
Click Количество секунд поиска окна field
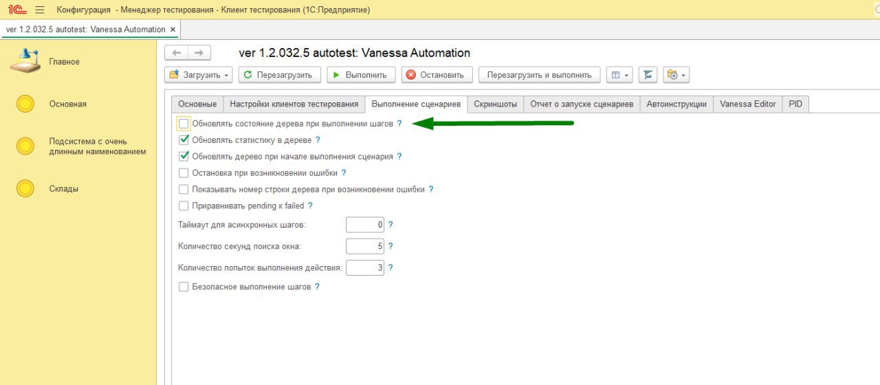pyautogui.click(x=365, y=246)
